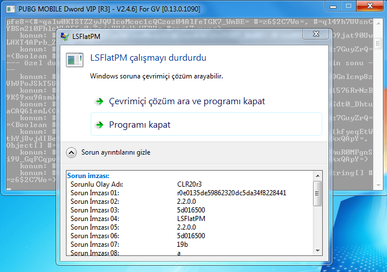Screen dimensions: 387x272
Task: Click 'Sorun İmzası 07:' row label
Action: click(95, 245)
